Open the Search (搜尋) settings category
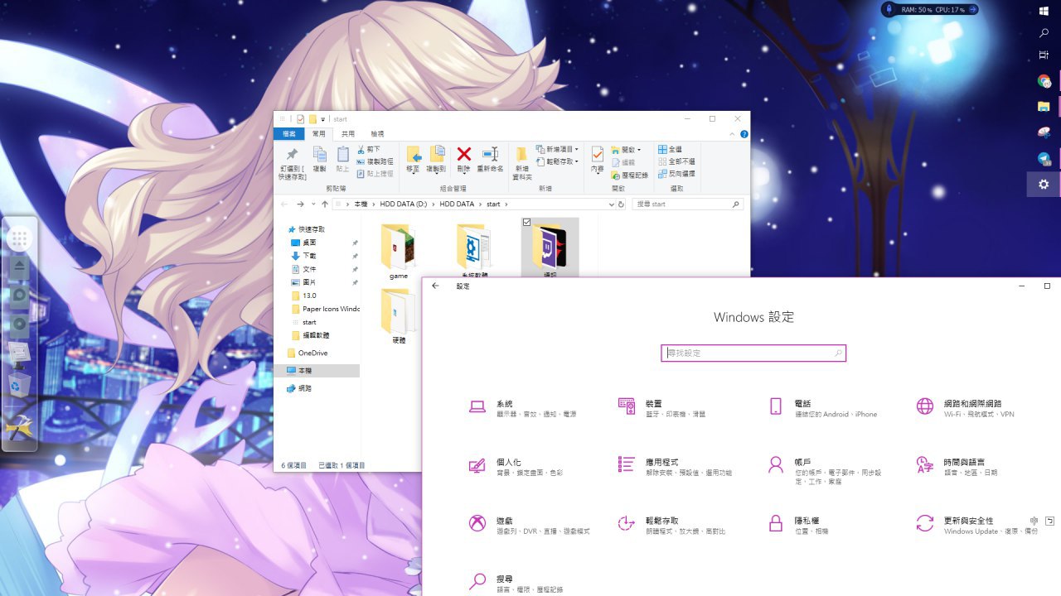The image size is (1061, 596). pyautogui.click(x=516, y=583)
